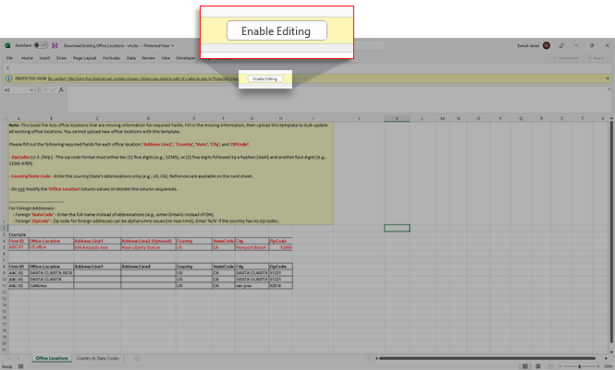
Task: Click the zoom slider handle
Action: pos(579,366)
